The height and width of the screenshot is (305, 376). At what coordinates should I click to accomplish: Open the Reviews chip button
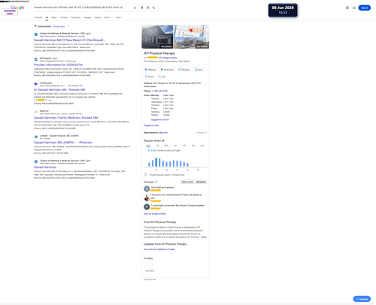184,70
